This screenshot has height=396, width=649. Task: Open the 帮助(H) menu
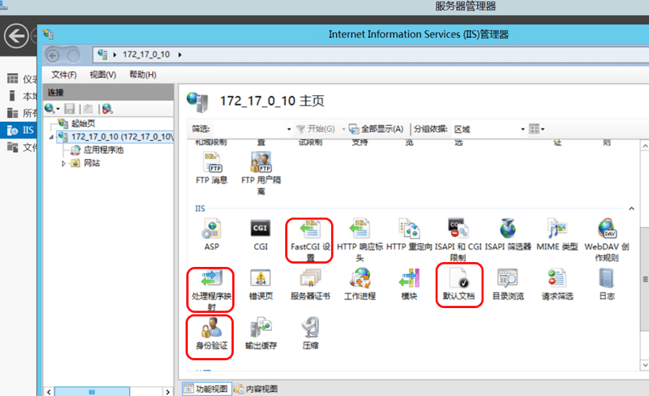pyautogui.click(x=143, y=75)
